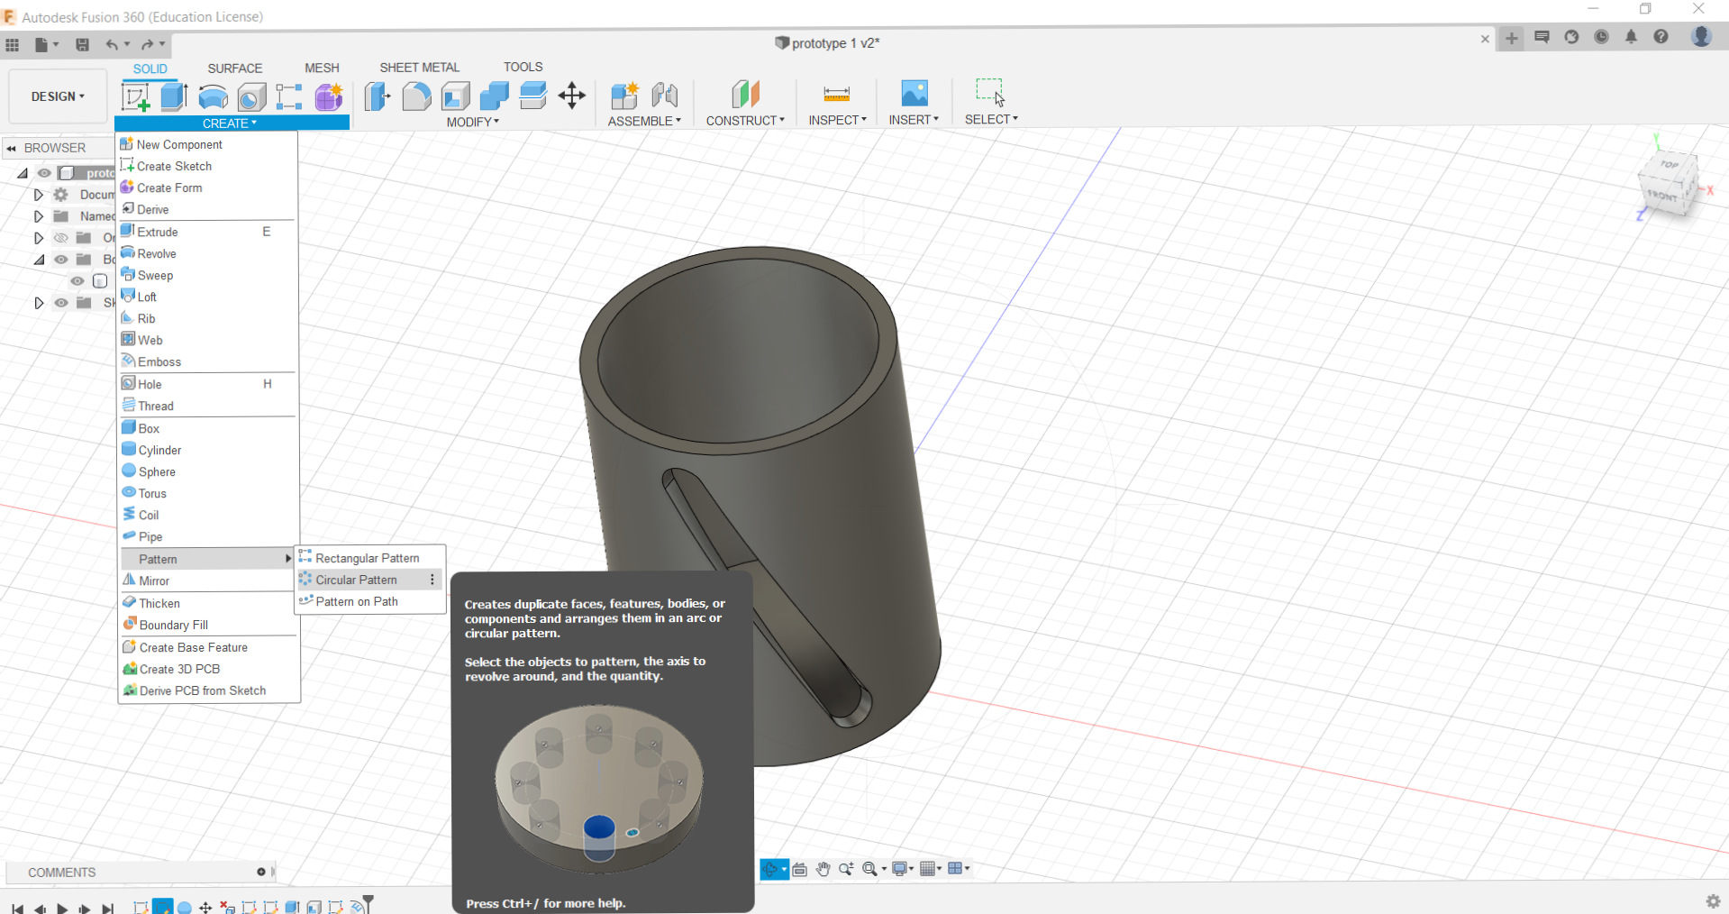Select Extrude in the Create menu

click(208, 232)
